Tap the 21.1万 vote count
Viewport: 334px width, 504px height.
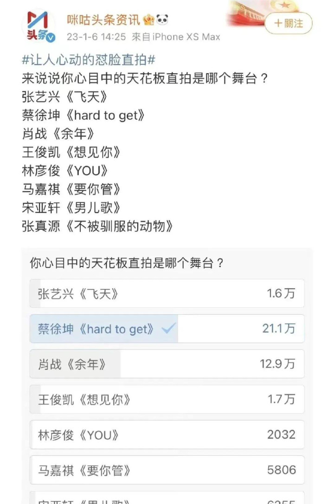point(278,329)
